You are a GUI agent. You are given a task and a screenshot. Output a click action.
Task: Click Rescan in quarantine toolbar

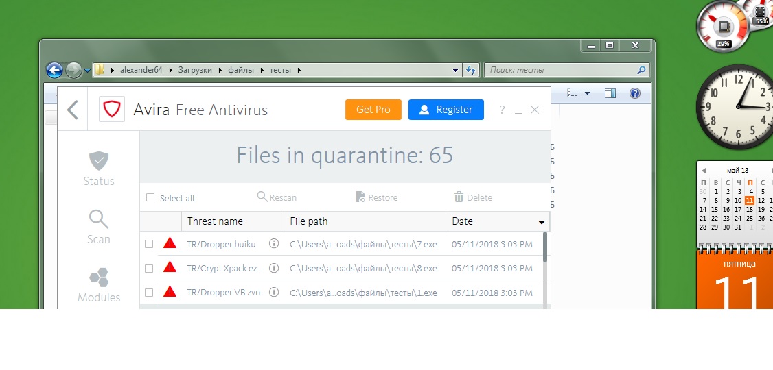point(277,197)
